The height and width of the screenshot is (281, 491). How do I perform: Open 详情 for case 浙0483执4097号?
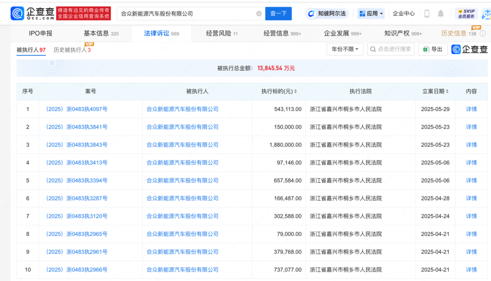471,109
